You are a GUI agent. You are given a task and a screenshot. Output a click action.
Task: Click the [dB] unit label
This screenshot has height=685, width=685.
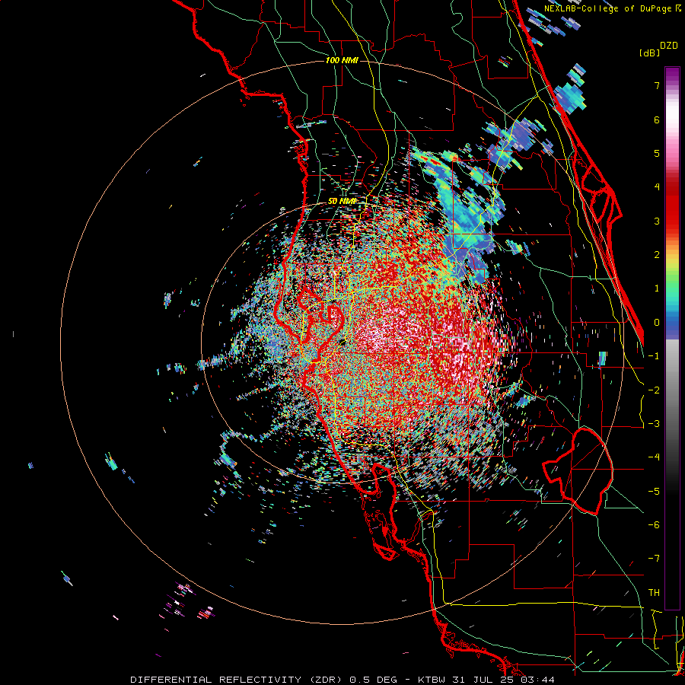[x=649, y=53]
